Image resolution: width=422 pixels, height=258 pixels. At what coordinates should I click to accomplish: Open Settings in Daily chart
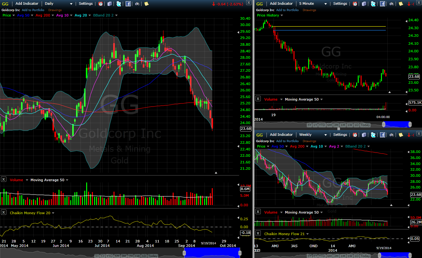tap(86, 3)
